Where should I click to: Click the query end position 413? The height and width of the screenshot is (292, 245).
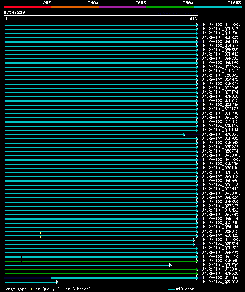point(193,19)
